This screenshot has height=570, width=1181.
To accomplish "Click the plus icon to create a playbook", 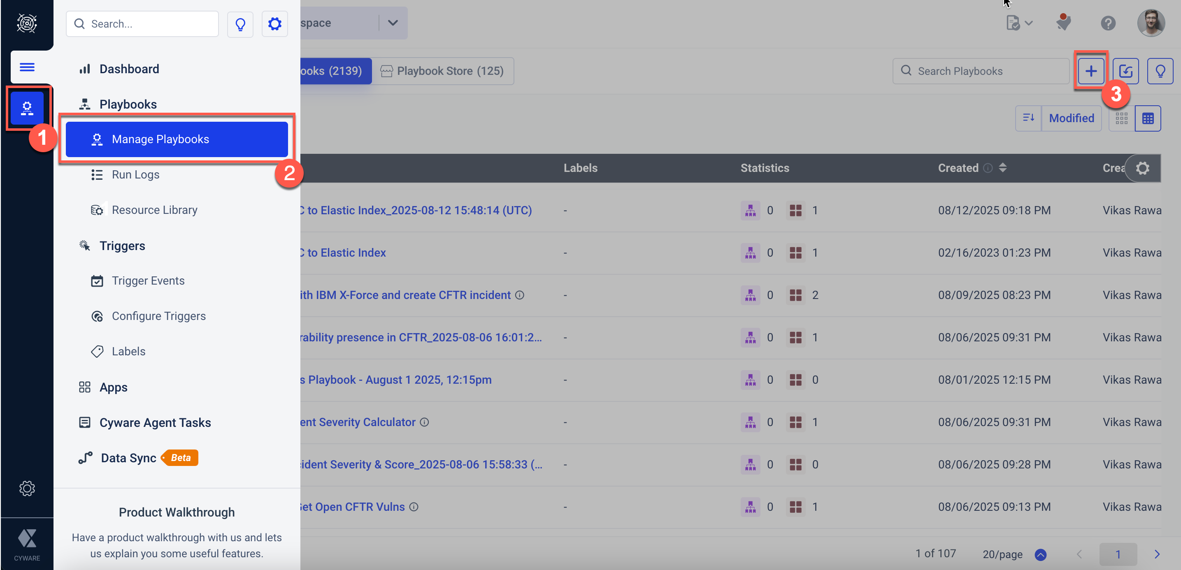I will [x=1091, y=71].
